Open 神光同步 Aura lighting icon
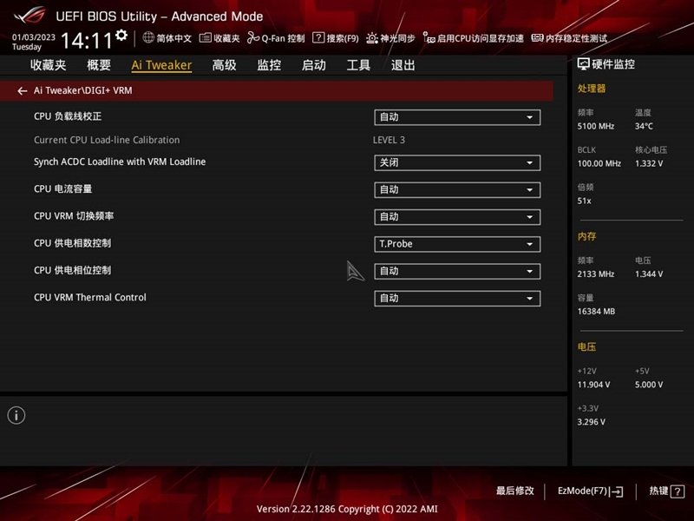 (x=372, y=38)
